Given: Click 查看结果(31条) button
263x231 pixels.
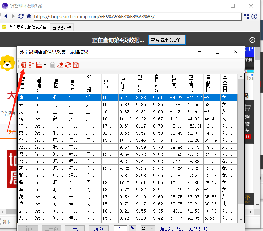Looking at the screenshot, I should 167,40.
